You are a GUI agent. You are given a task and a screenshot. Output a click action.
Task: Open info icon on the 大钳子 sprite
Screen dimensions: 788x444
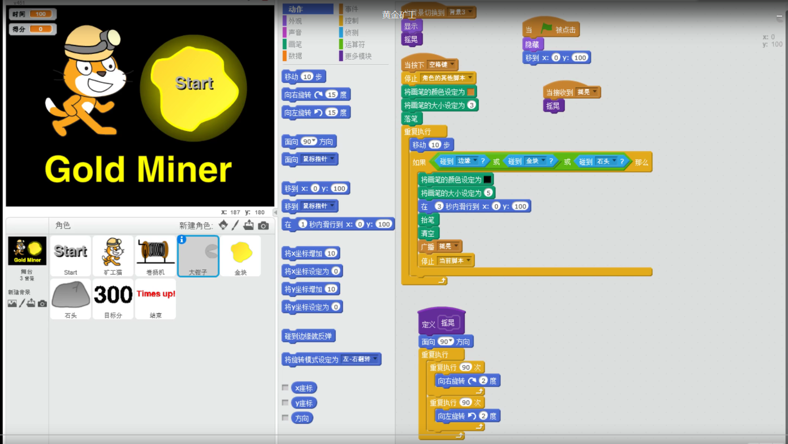coord(182,240)
